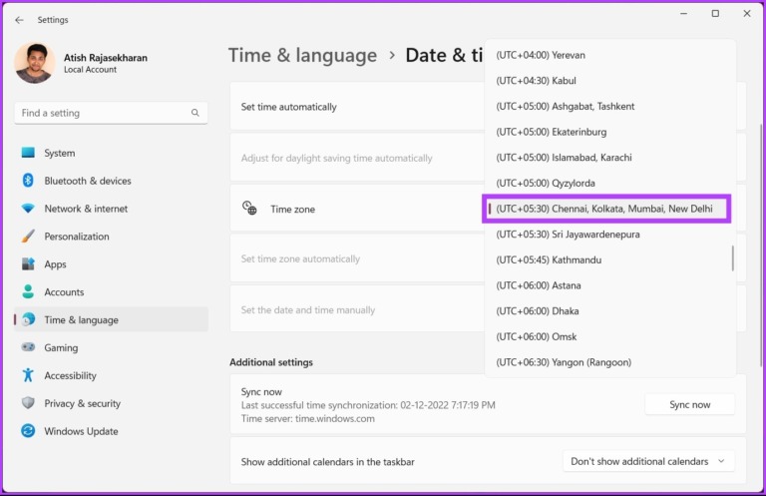Click the Privacy shield icon

(x=28, y=403)
